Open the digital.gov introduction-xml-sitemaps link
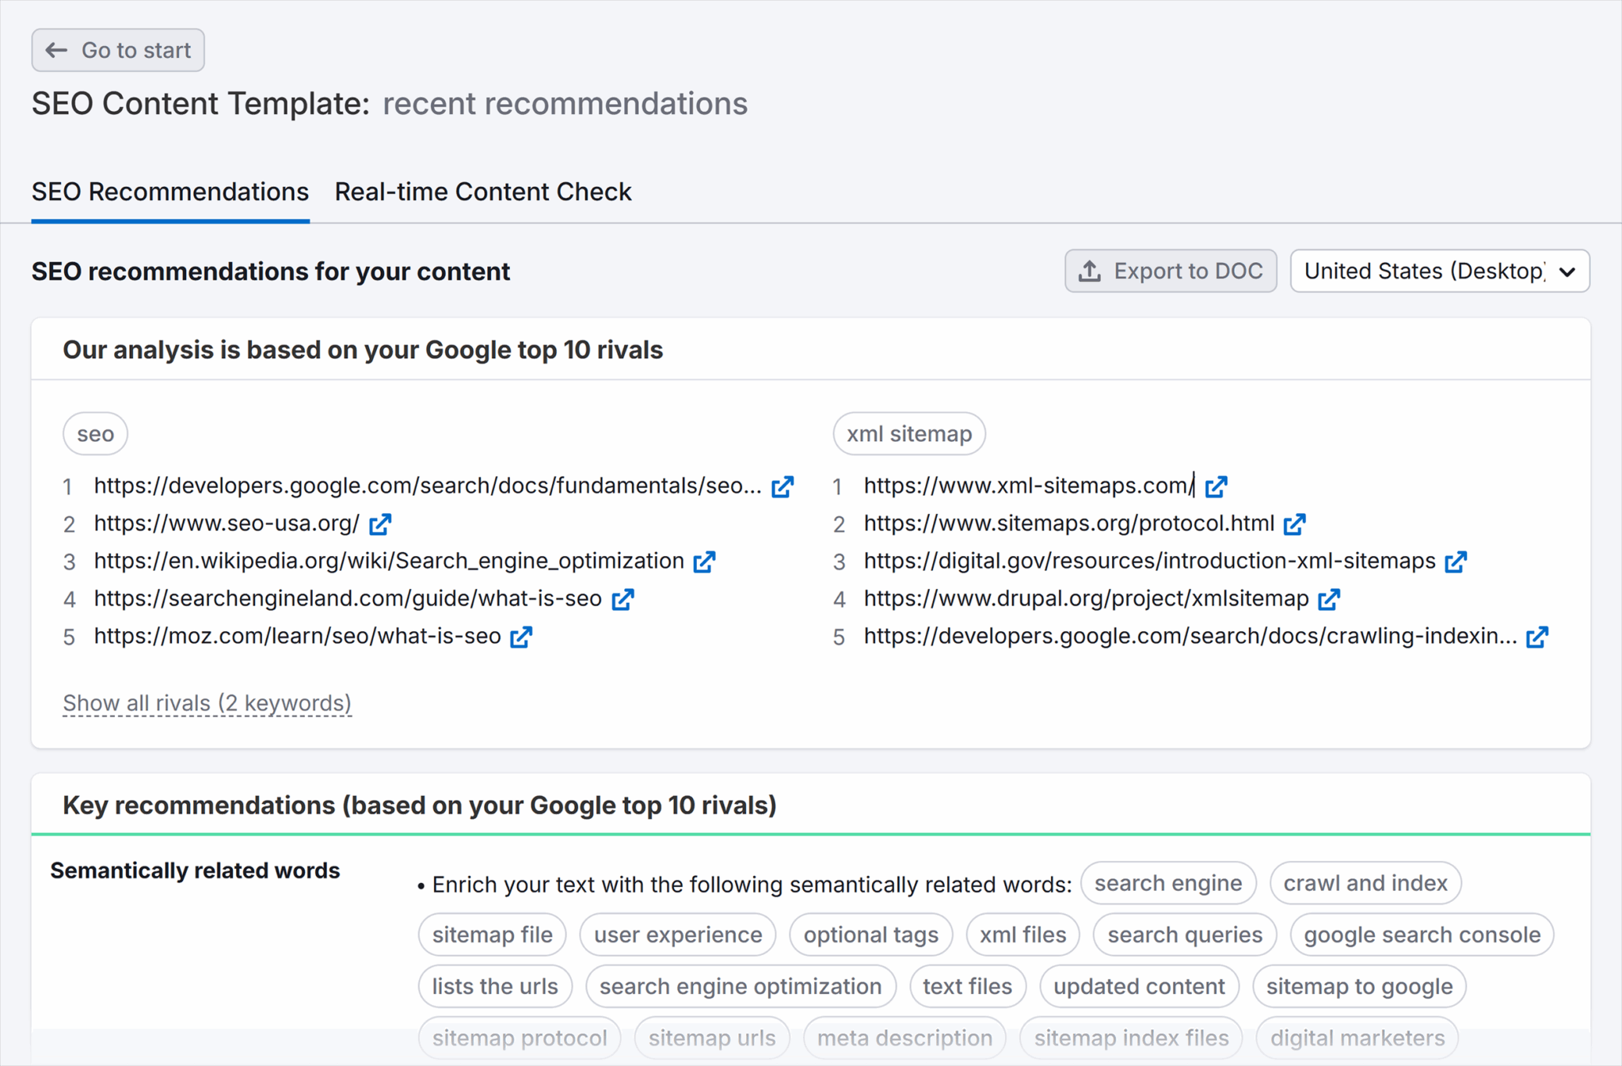Screen dimensions: 1622x1066 [1150, 561]
